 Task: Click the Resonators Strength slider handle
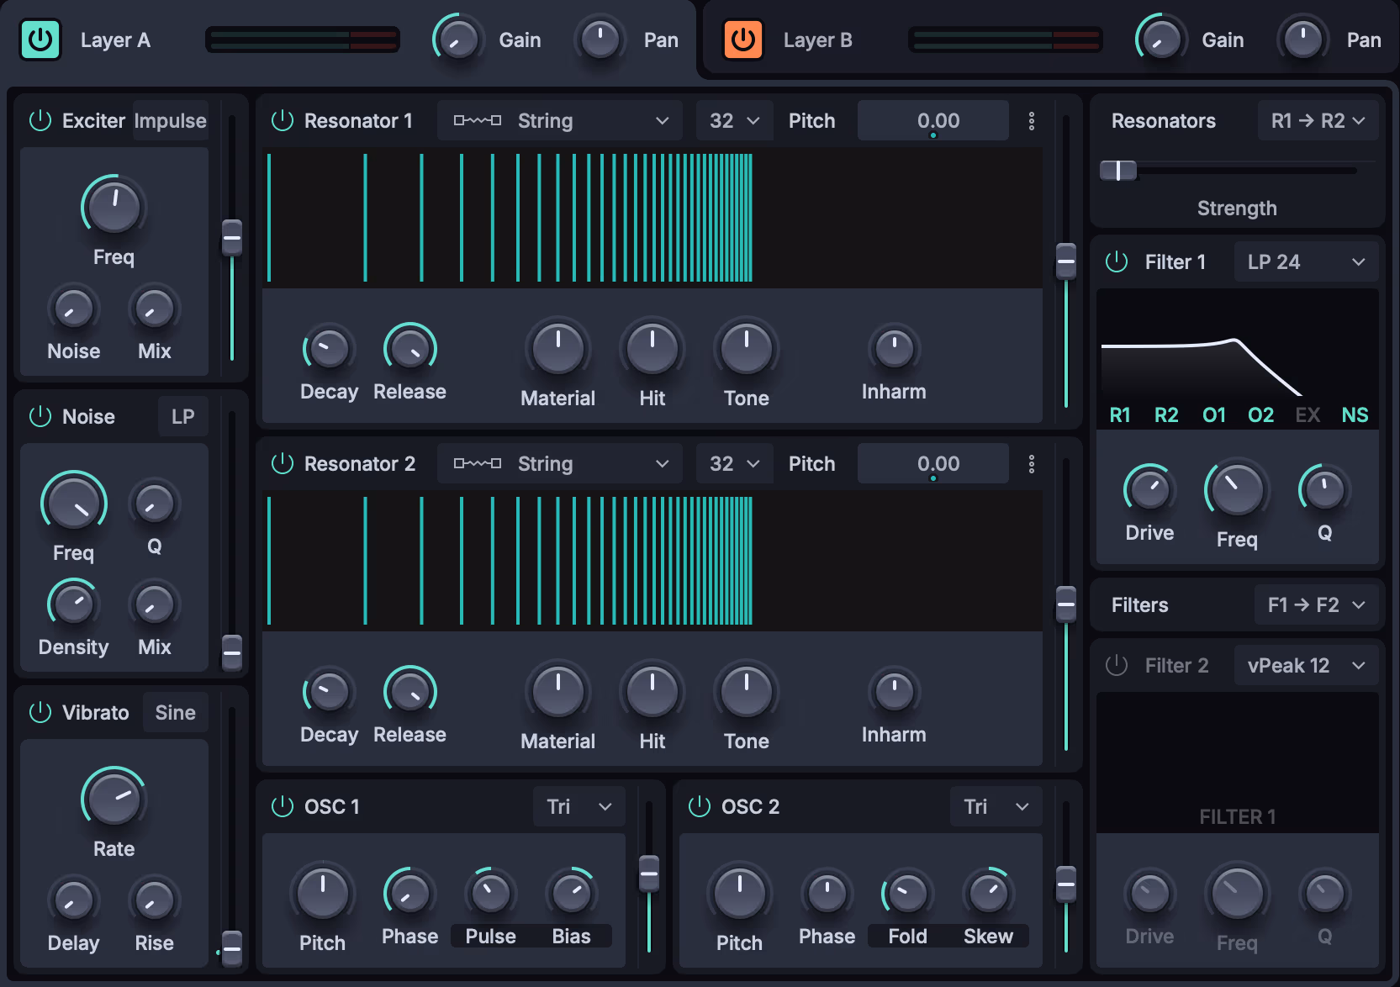[x=1118, y=171]
